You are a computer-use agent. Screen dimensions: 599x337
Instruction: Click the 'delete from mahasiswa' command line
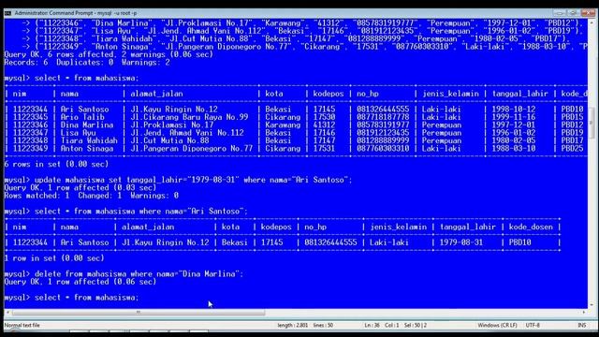click(124, 274)
